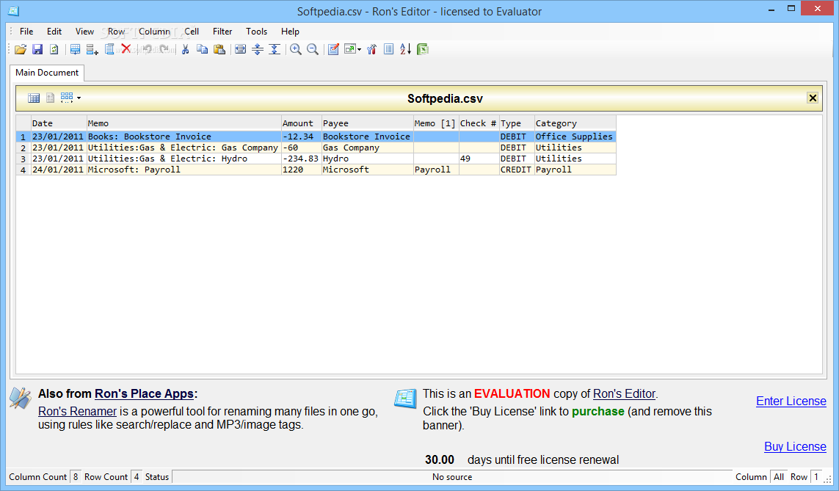Click the insert row table icon
The width and height of the screenshot is (839, 491).
[x=76, y=49]
